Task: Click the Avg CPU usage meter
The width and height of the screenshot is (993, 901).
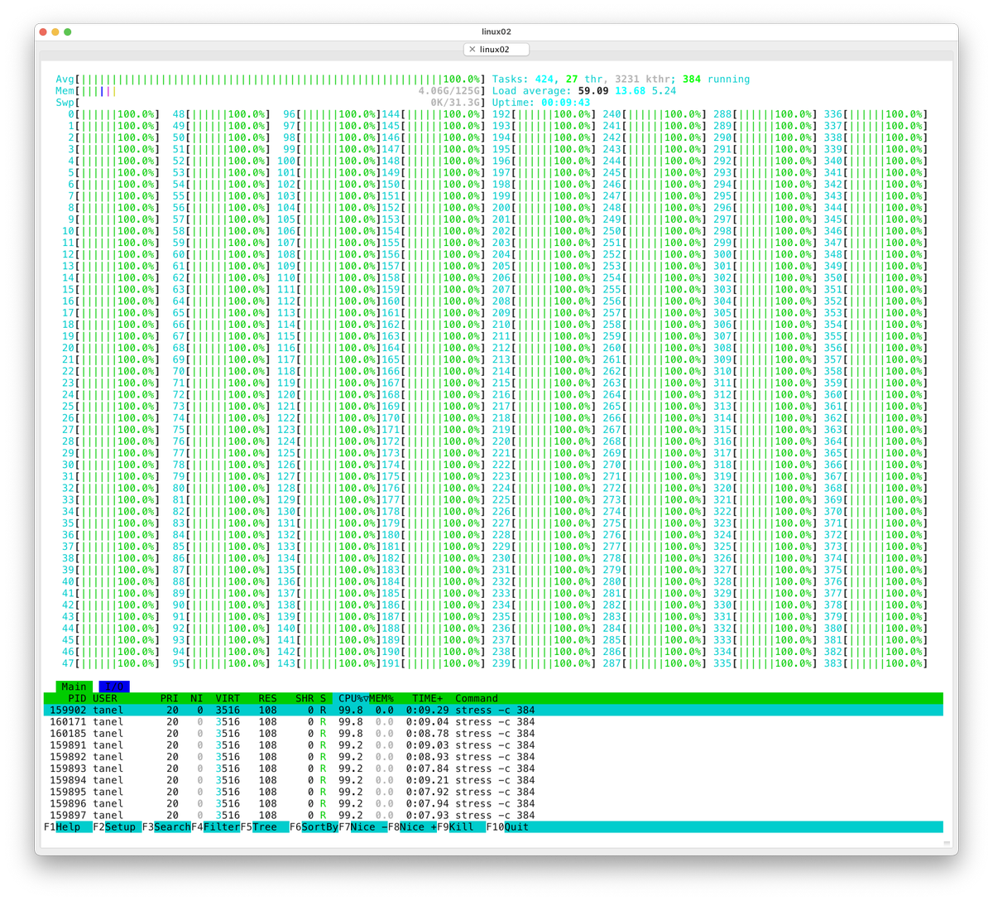Action: pos(271,79)
